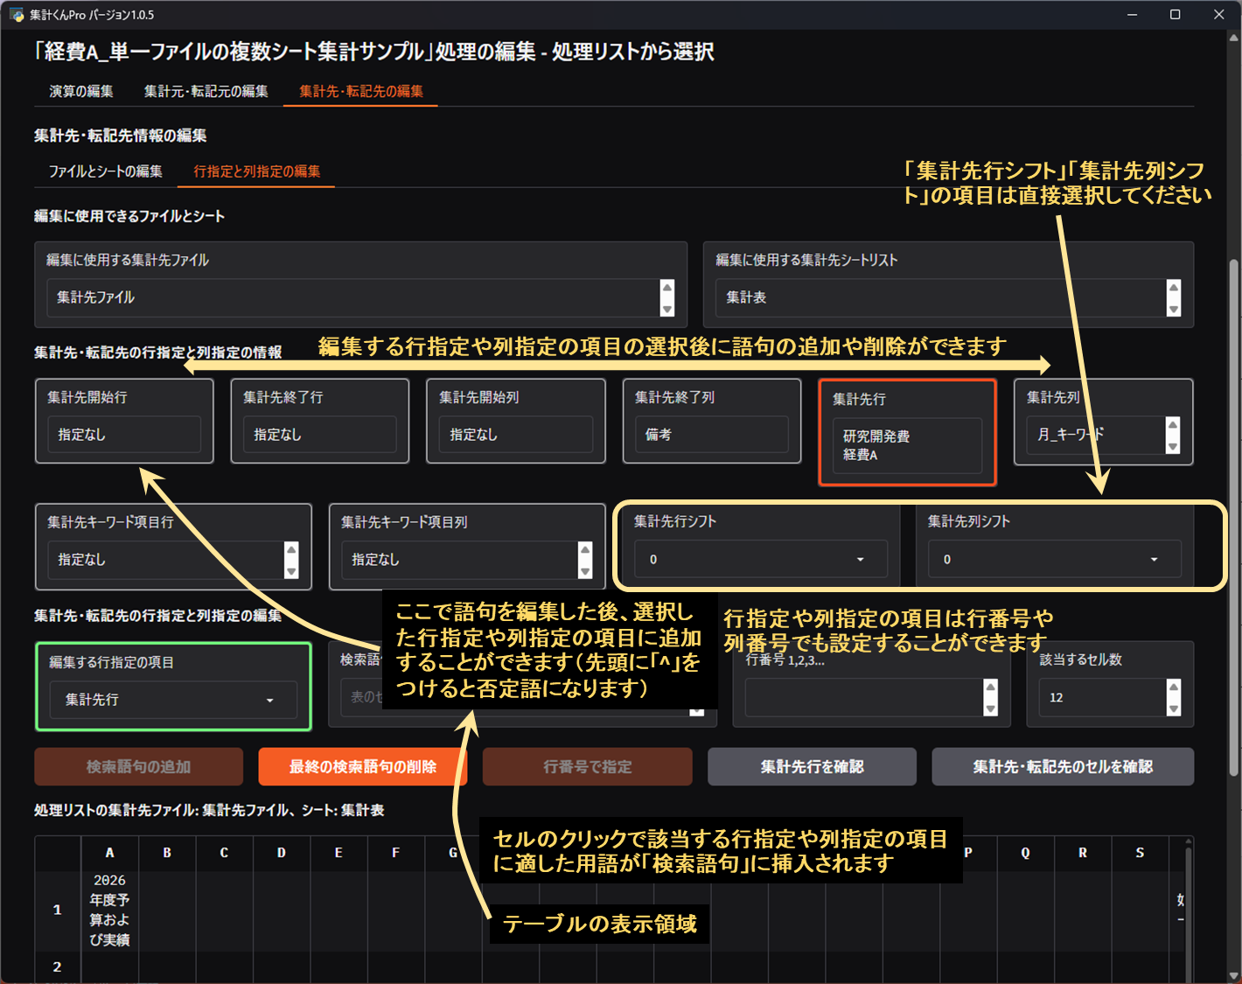The image size is (1242, 984).
Task: Select the 集計先行 panel
Action: tap(908, 433)
